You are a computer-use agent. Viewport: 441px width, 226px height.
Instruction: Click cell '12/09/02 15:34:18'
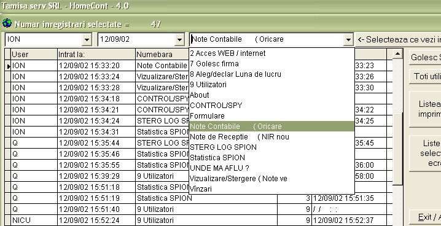point(96,99)
